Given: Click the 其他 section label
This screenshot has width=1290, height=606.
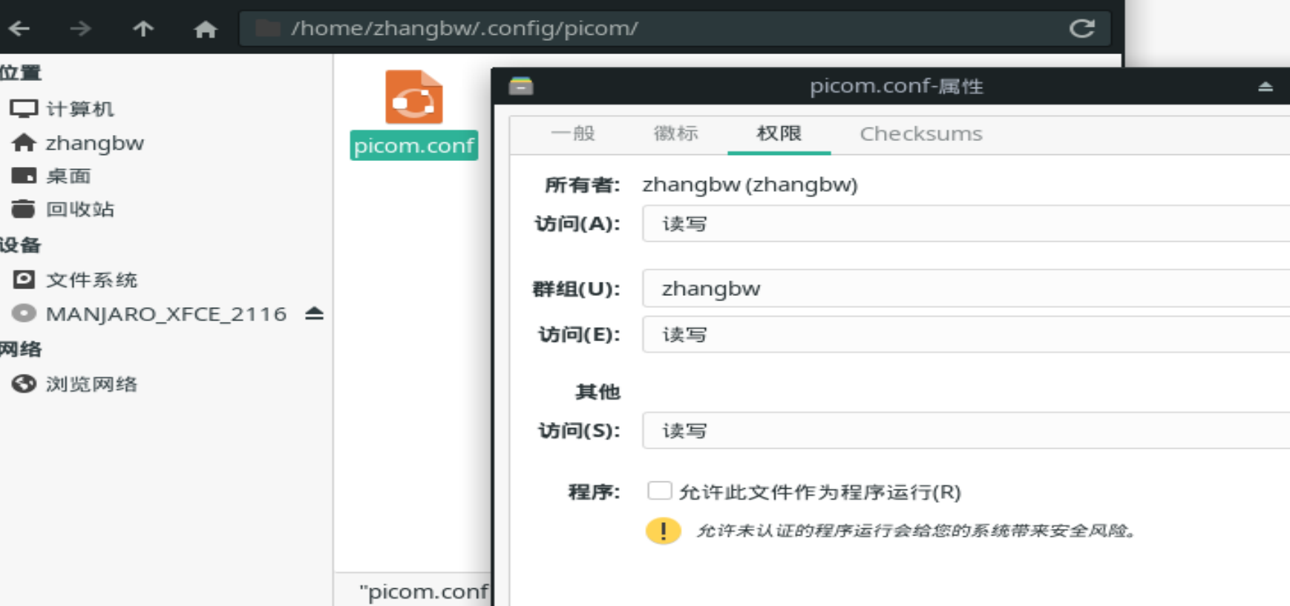Looking at the screenshot, I should click(x=597, y=392).
